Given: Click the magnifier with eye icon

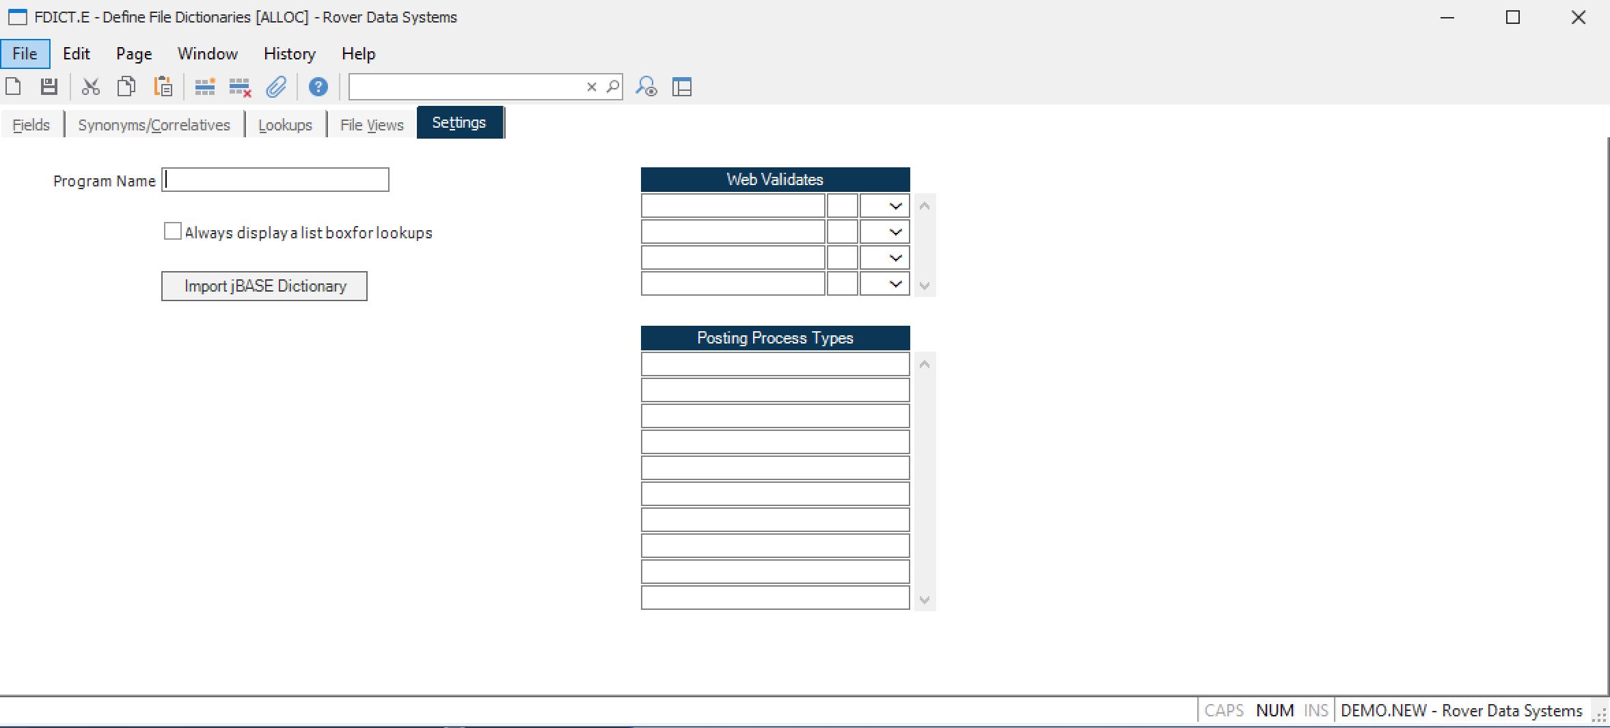Looking at the screenshot, I should (646, 87).
